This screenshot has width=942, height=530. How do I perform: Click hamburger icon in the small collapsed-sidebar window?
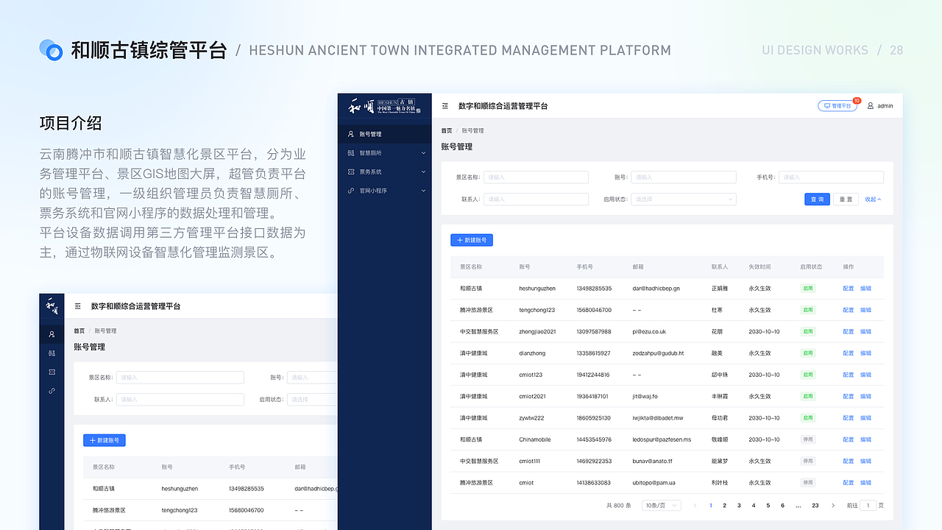(78, 306)
